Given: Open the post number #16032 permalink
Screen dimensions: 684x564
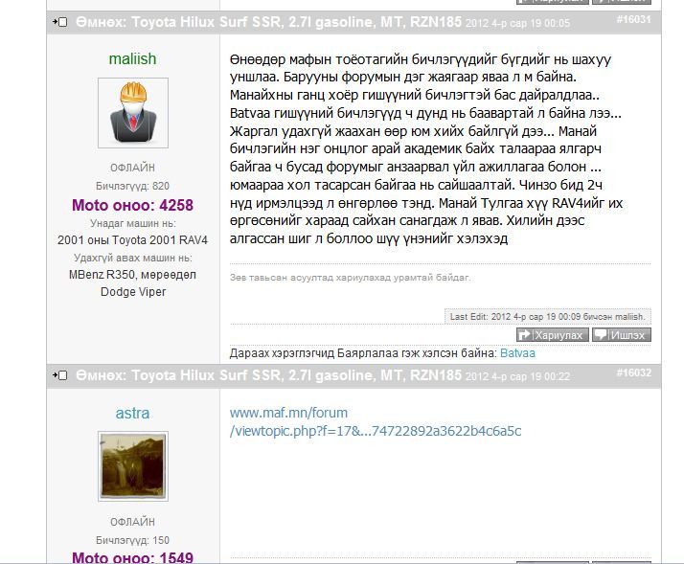Looking at the screenshot, I should click(634, 372).
